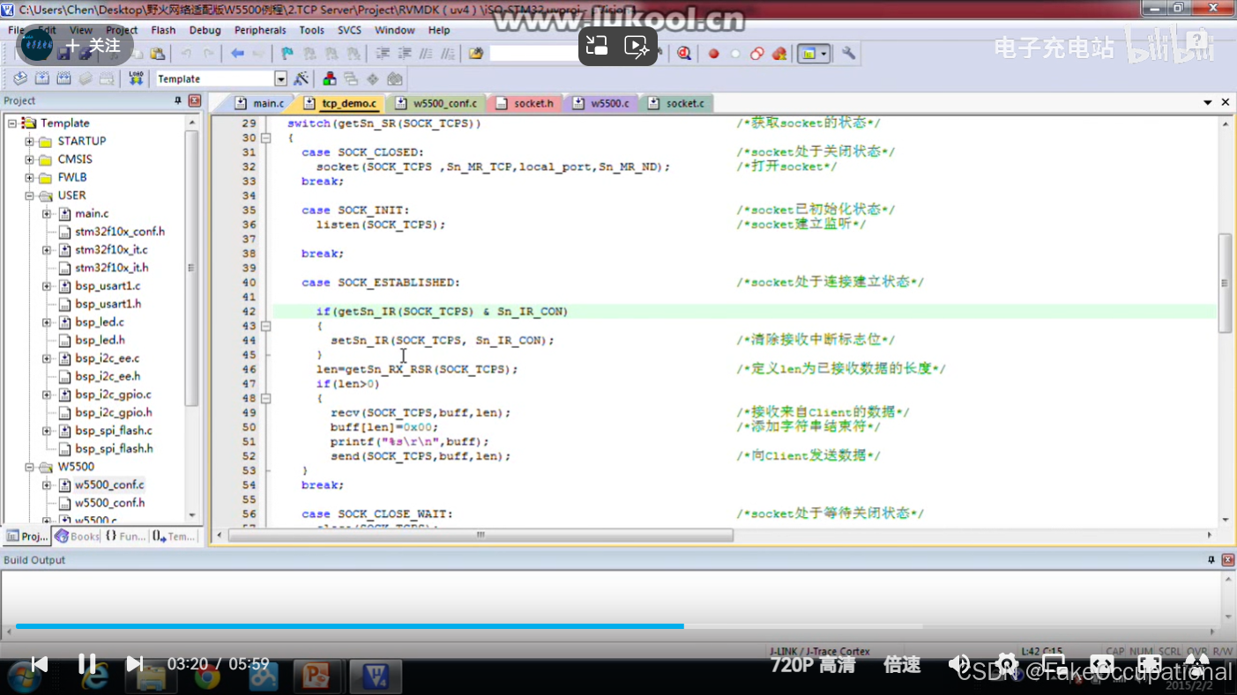
Task: Skip to the next video
Action: click(134, 663)
